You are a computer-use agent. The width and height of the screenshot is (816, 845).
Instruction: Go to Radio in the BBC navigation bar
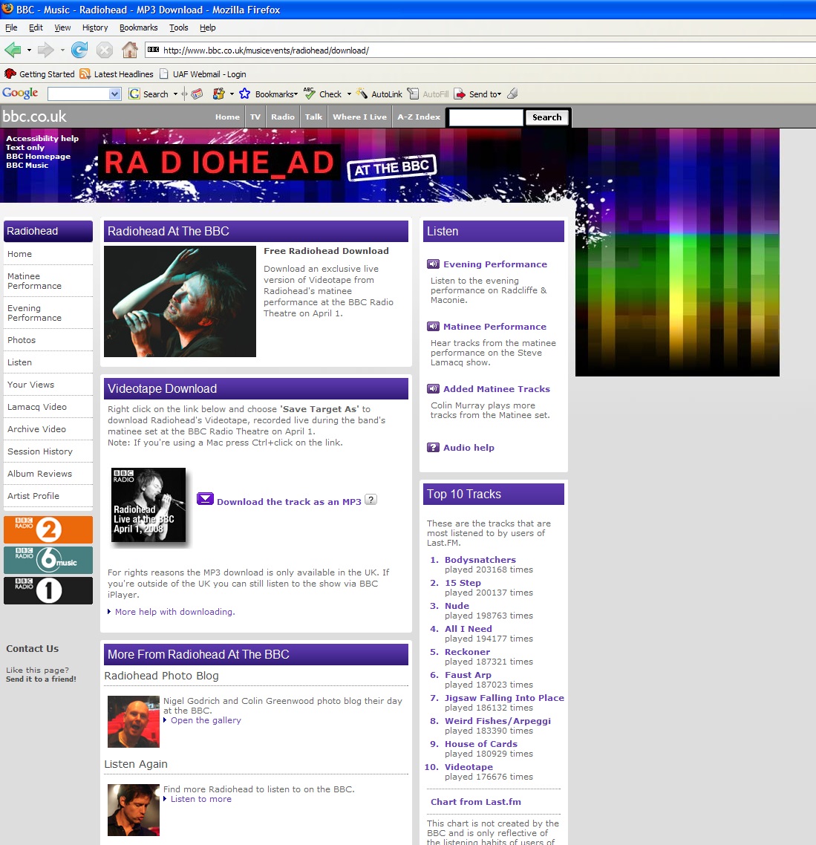(283, 117)
